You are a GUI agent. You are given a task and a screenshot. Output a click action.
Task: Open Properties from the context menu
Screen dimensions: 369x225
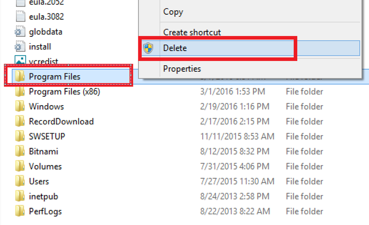click(182, 69)
